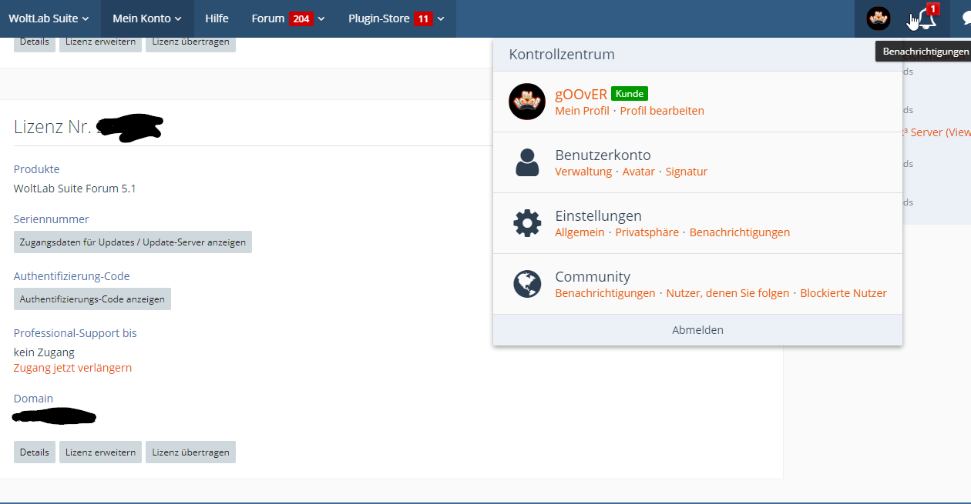Show Zugangsdaten für Updates button

[133, 242]
